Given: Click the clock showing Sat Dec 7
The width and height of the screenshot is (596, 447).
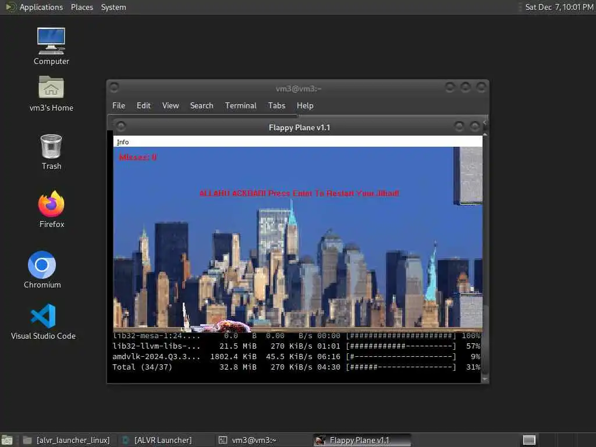Looking at the screenshot, I should (x=559, y=7).
